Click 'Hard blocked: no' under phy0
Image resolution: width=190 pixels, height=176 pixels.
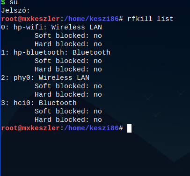click(x=68, y=95)
